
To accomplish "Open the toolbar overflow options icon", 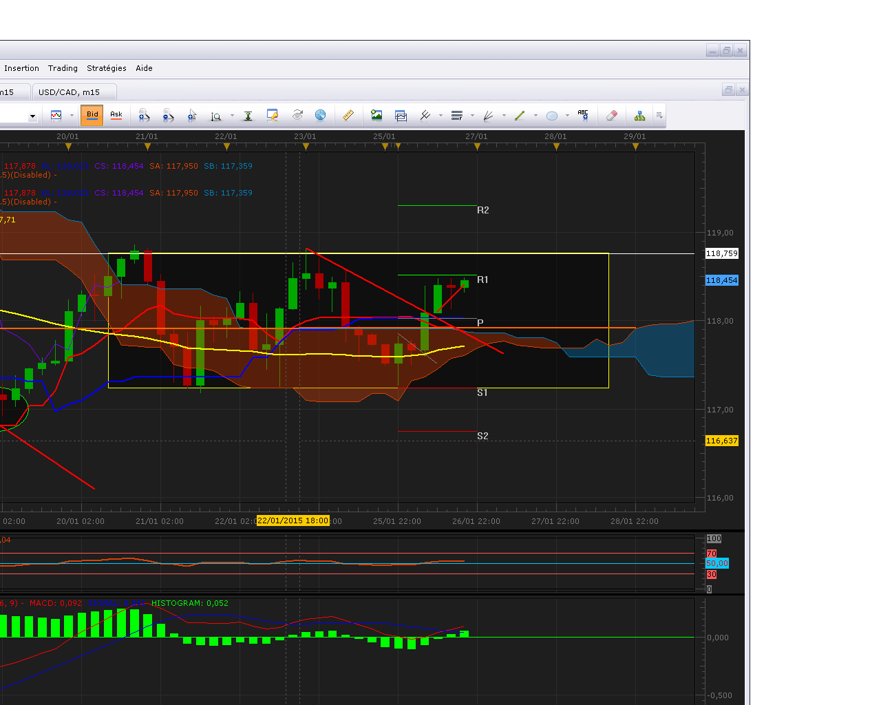I will coord(659,116).
